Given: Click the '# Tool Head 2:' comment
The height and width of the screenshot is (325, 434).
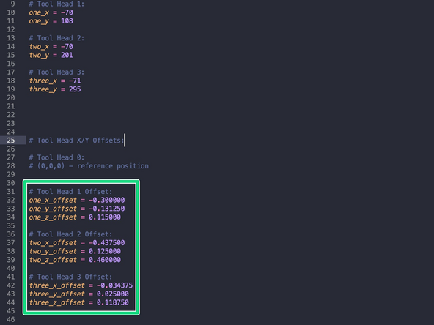Looking at the screenshot, I should [56, 38].
